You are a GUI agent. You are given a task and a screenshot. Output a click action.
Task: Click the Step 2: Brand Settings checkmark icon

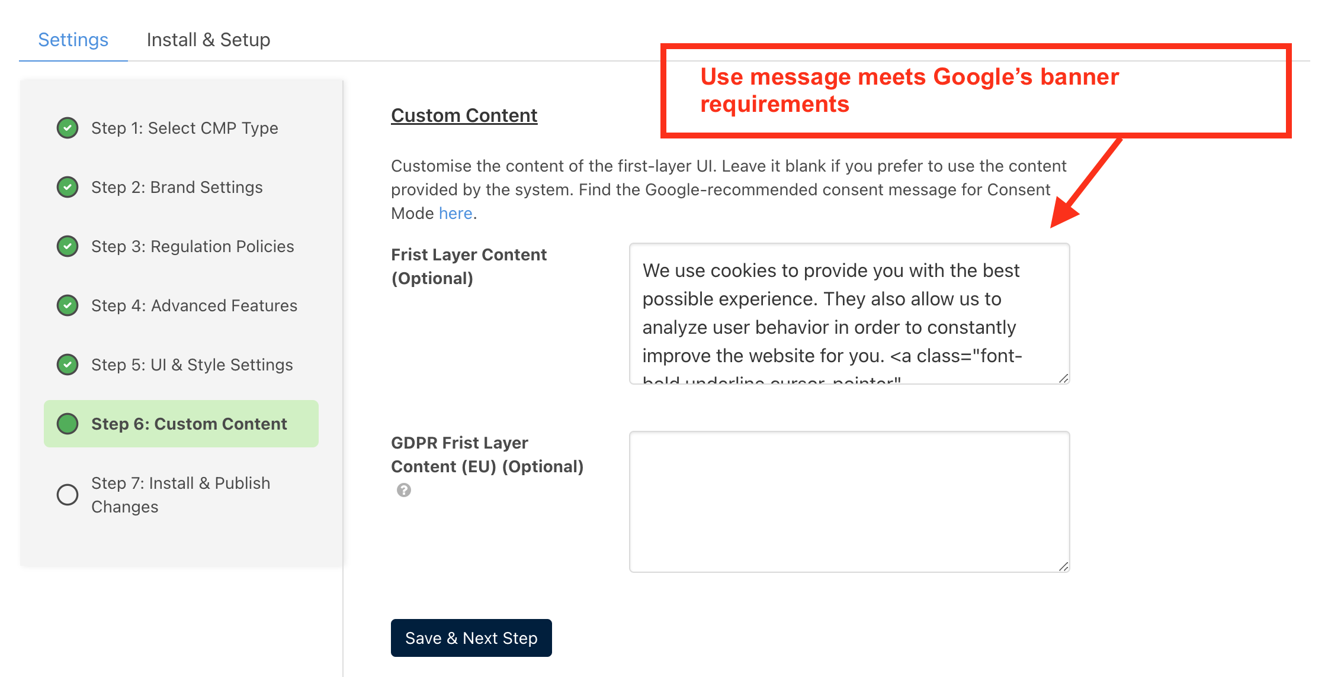pyautogui.click(x=68, y=188)
